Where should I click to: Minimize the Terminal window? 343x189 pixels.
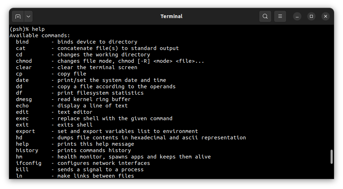tap(297, 16)
